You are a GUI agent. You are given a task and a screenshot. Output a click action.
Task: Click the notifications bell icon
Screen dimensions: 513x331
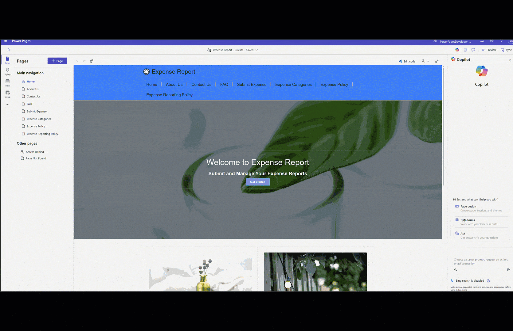[x=482, y=41]
